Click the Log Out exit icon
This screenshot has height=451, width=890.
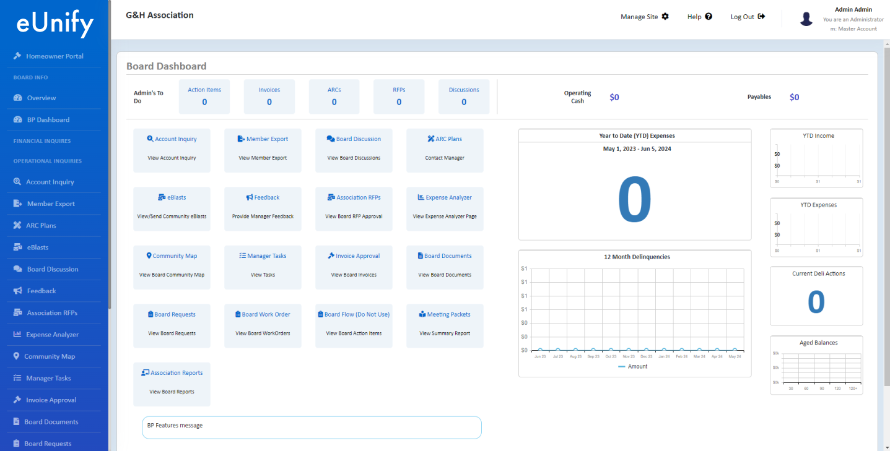point(761,17)
